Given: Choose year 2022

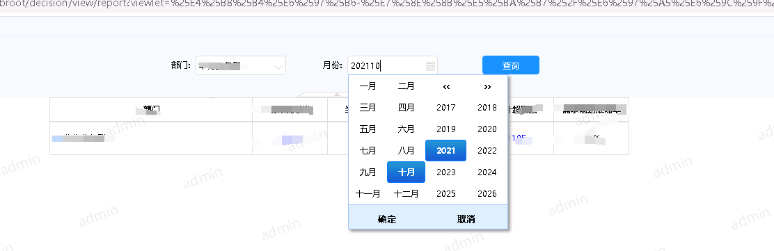Looking at the screenshot, I should coord(487,150).
